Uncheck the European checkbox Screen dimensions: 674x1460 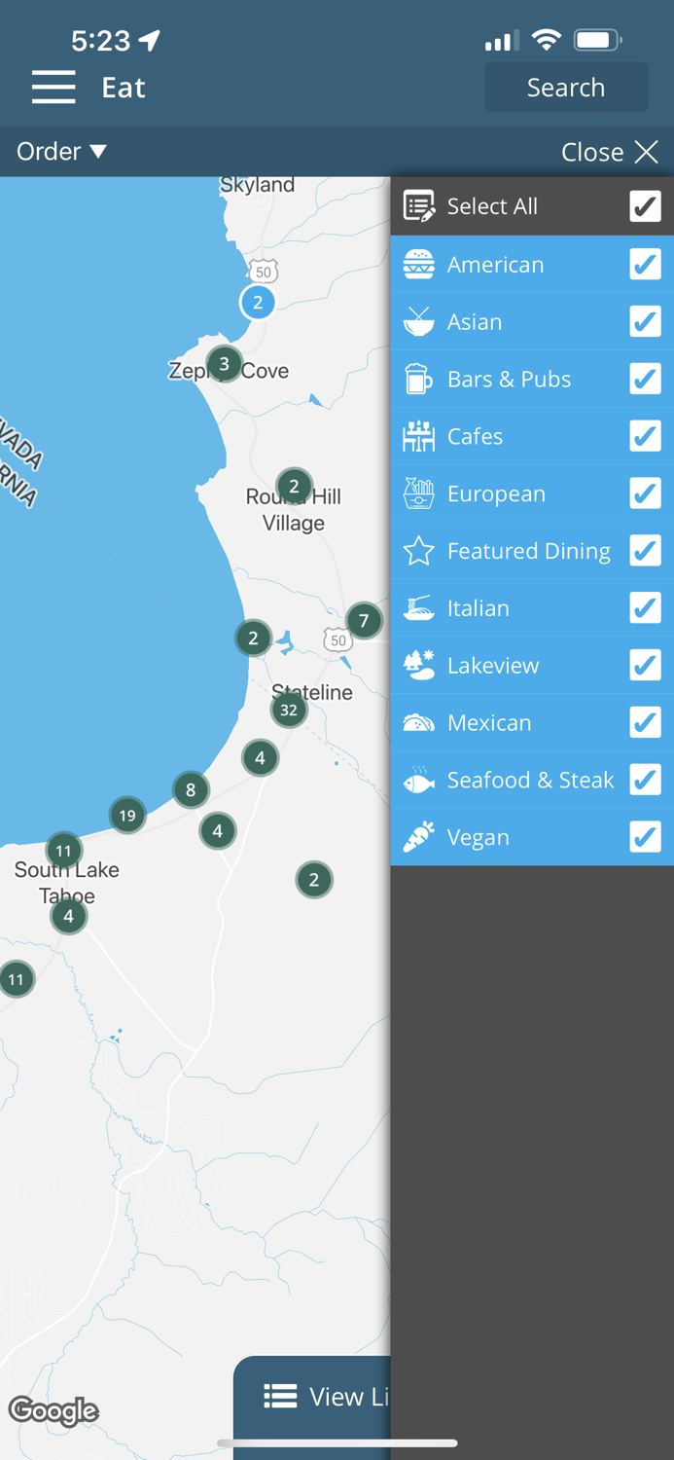[645, 493]
